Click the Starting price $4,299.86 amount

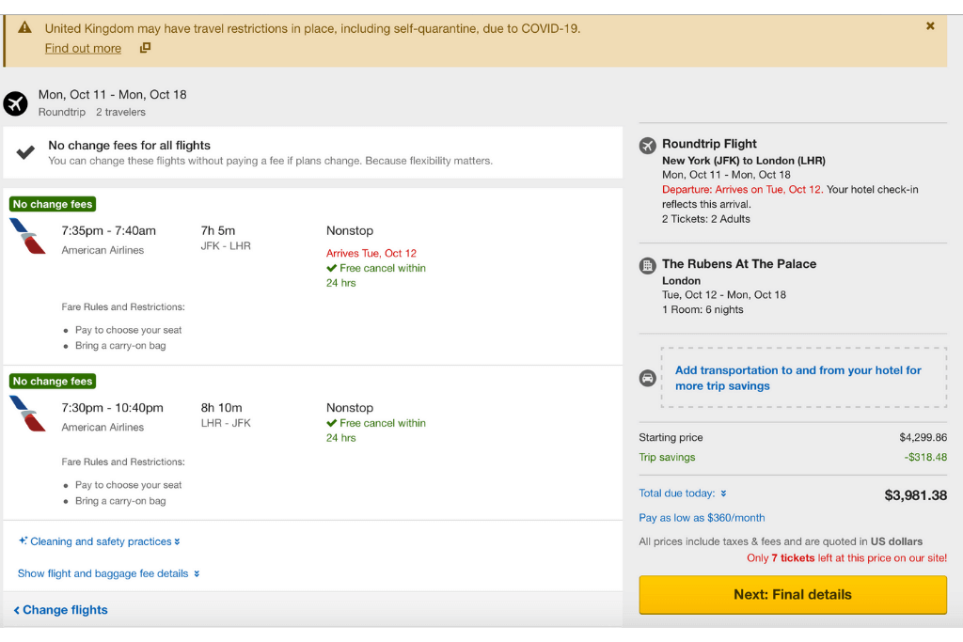point(924,438)
